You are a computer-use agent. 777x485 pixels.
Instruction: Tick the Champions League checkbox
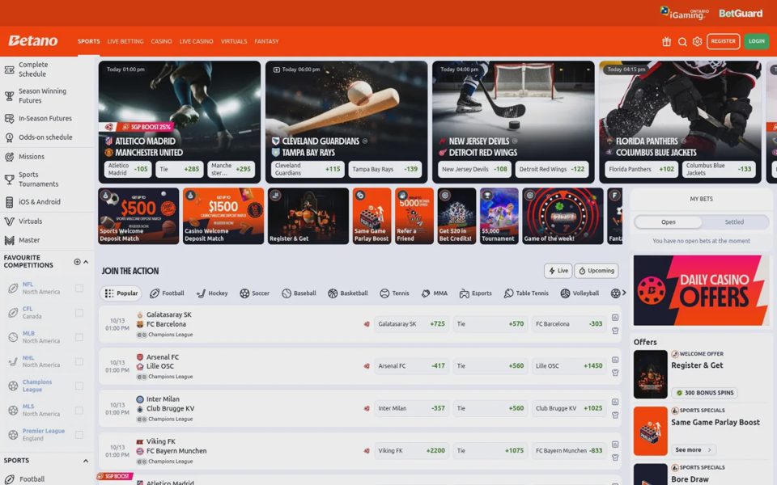tap(79, 386)
